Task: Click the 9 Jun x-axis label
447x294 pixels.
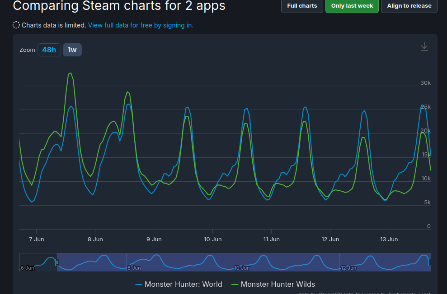Action: [154, 239]
